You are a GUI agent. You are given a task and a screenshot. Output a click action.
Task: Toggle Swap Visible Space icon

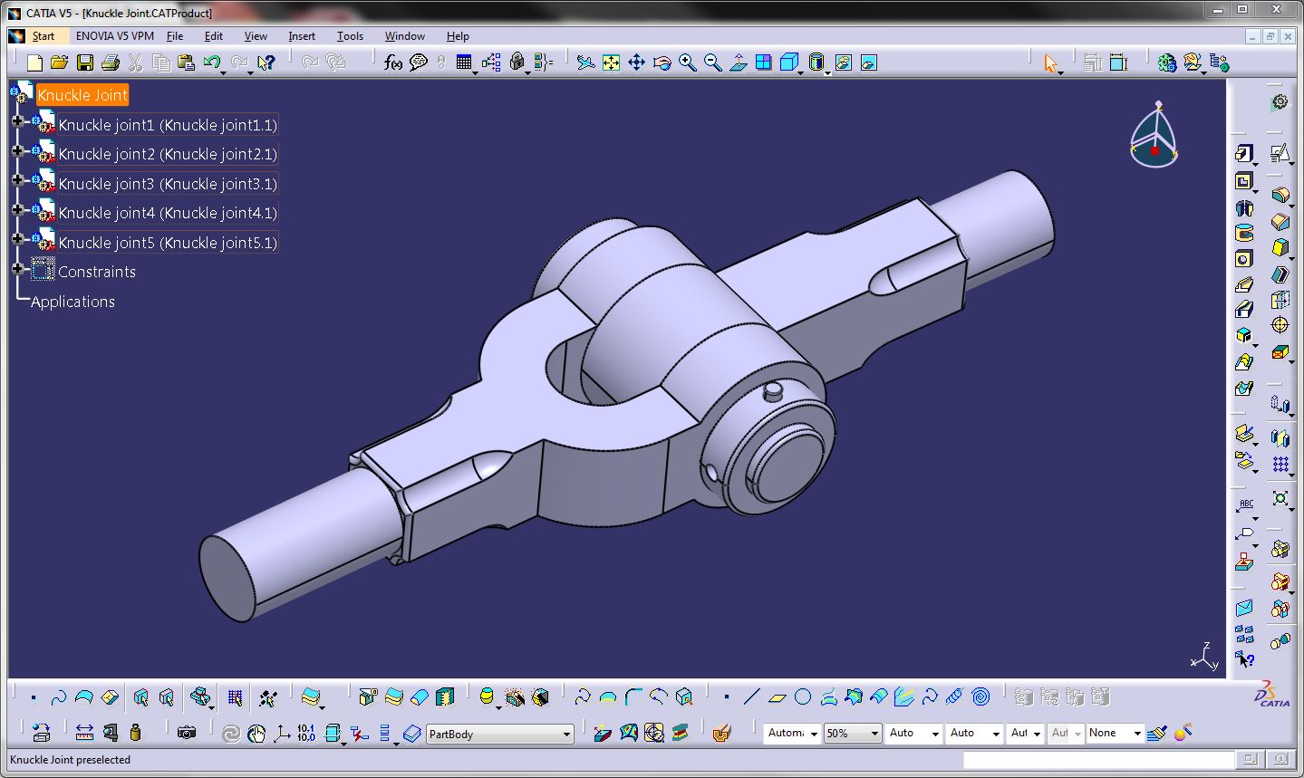coord(868,62)
